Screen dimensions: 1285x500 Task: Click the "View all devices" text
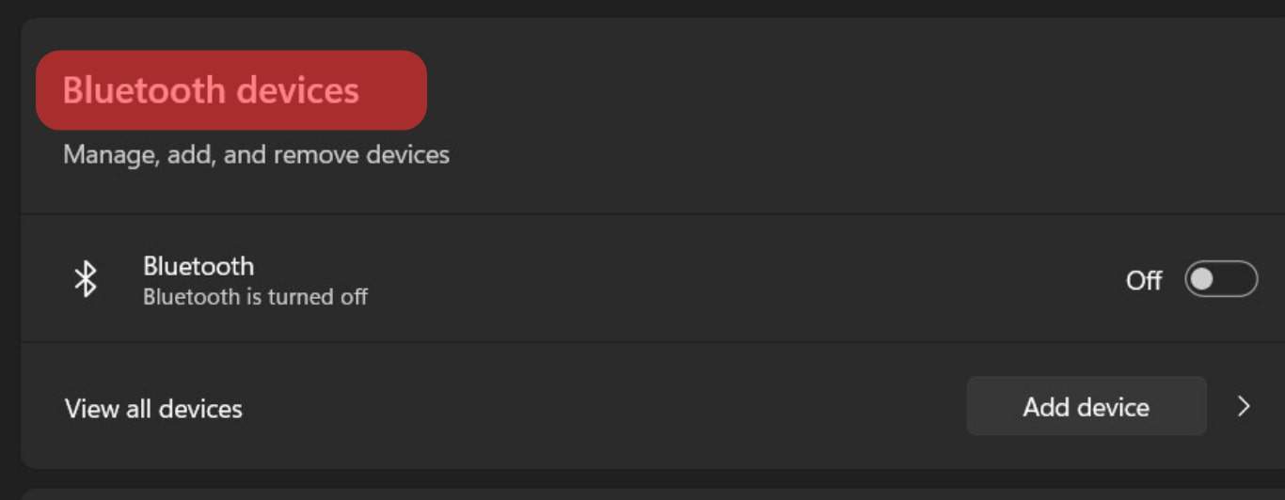153,409
